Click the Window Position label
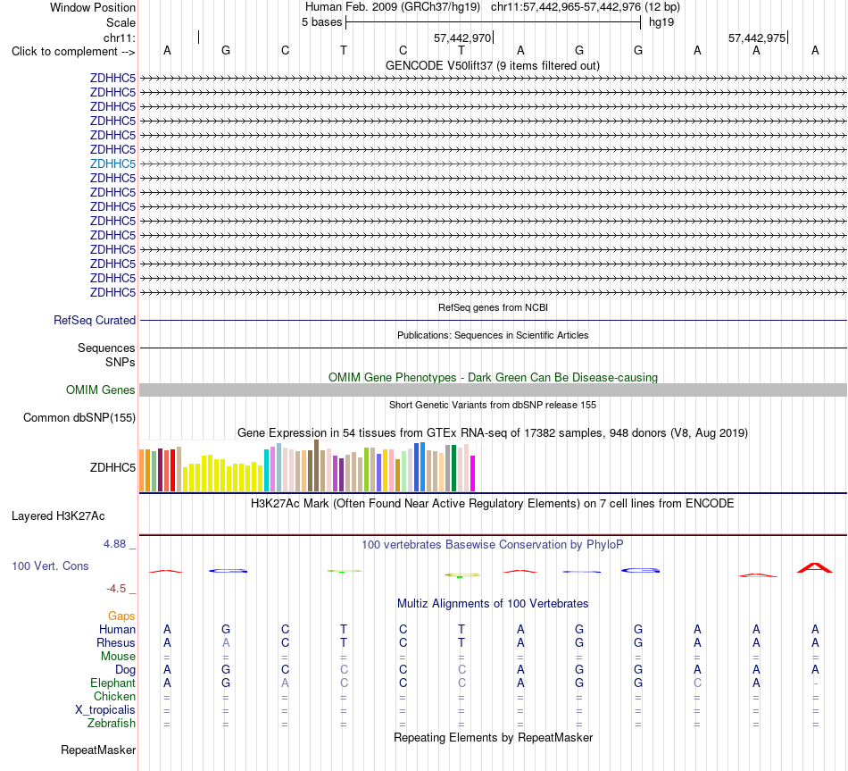 coord(93,7)
